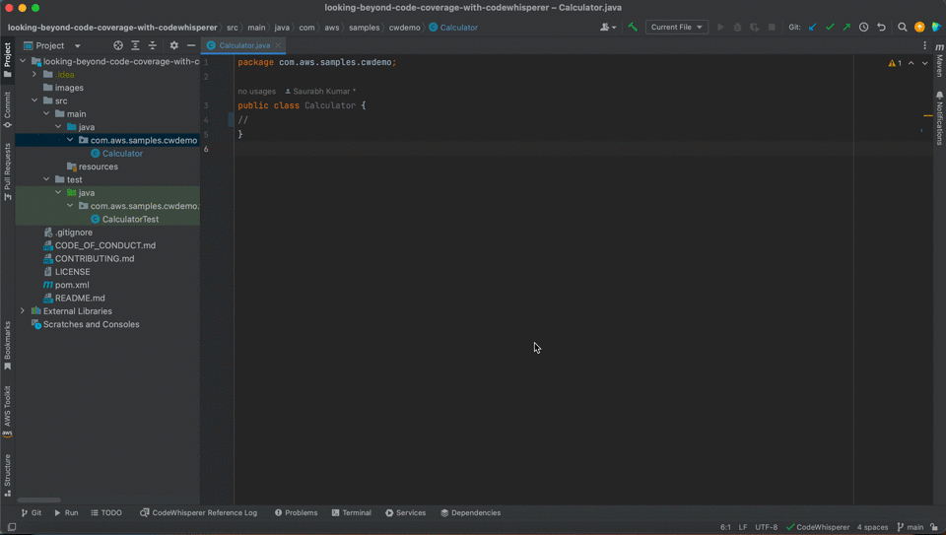Screen dimensions: 946x535
Task: Open Search Everywhere magnifier icon
Action: (903, 28)
